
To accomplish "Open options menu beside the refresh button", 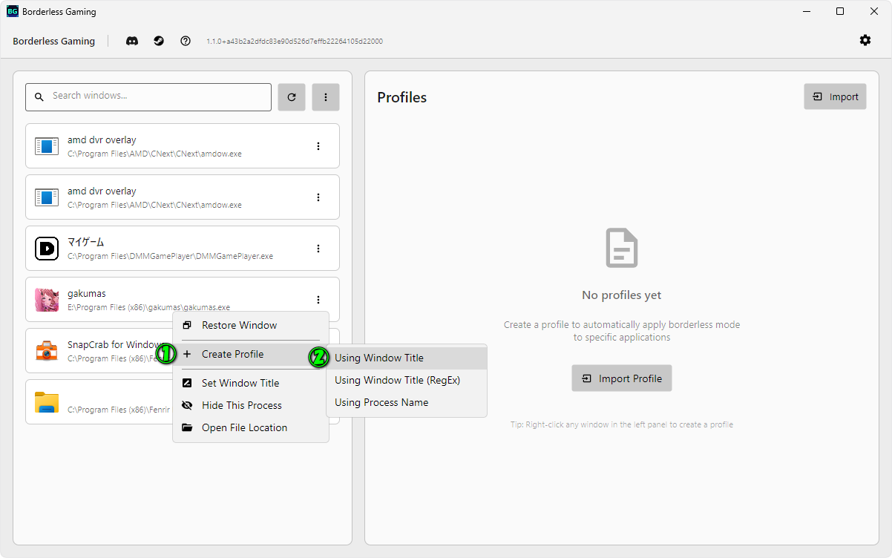I will pos(326,97).
